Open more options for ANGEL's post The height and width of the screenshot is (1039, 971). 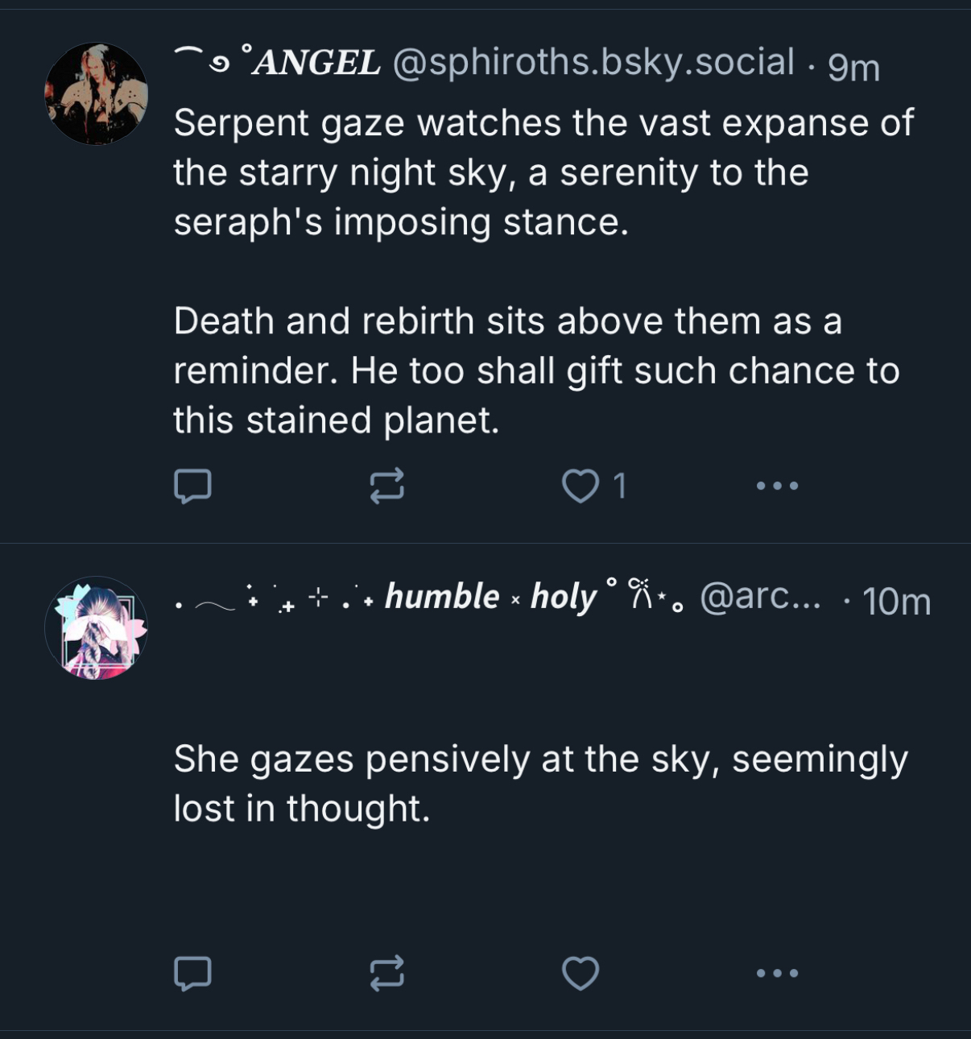(x=778, y=486)
